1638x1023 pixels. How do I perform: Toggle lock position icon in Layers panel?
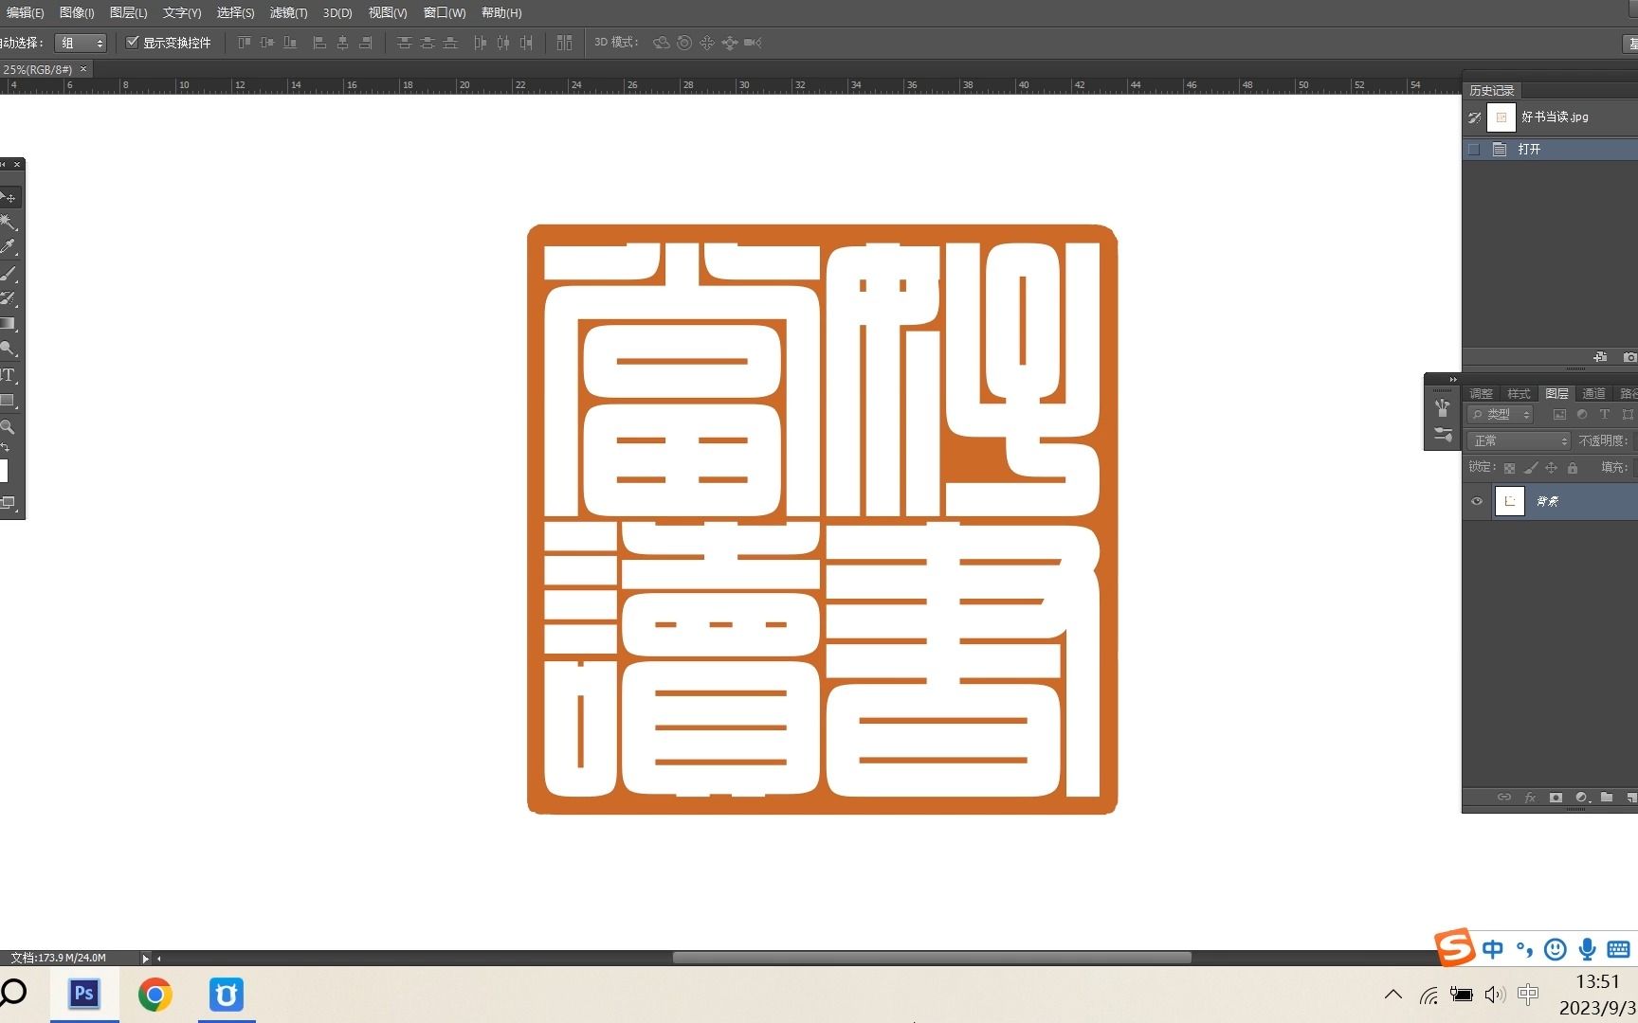coord(1552,468)
